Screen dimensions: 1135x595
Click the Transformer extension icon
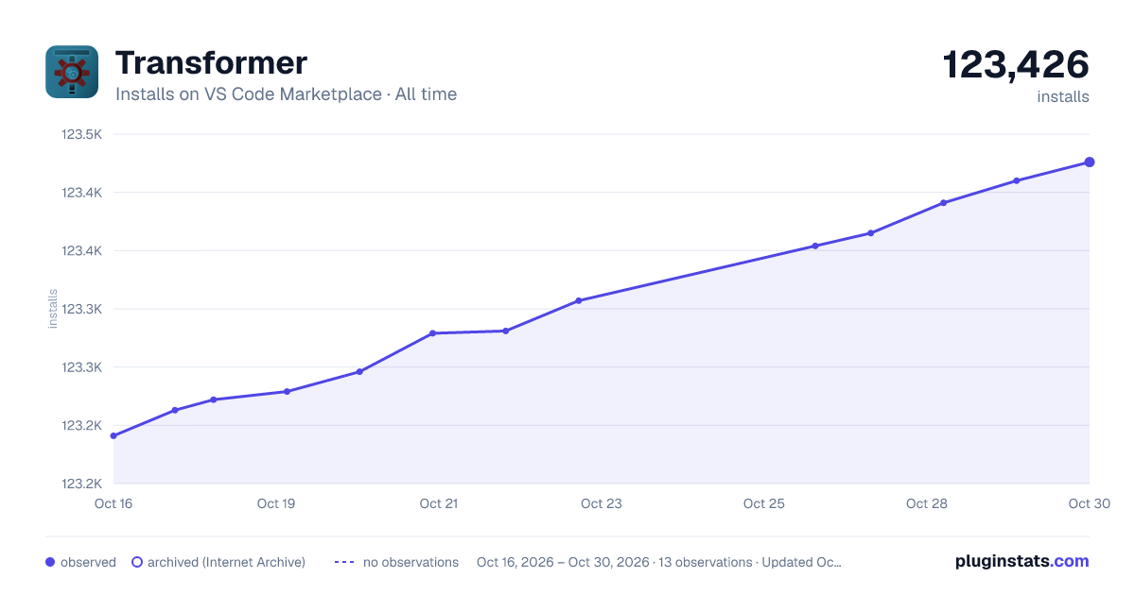click(72, 72)
